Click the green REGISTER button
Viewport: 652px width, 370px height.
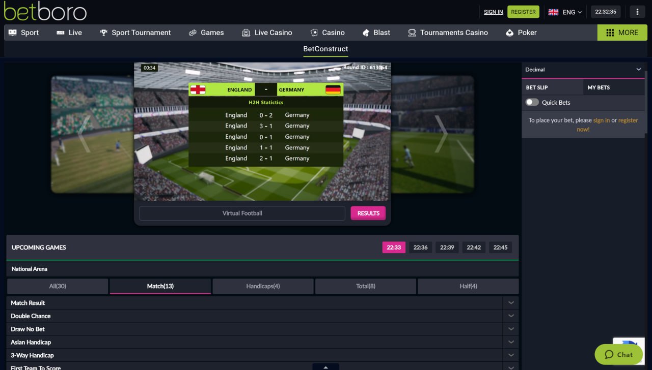523,12
